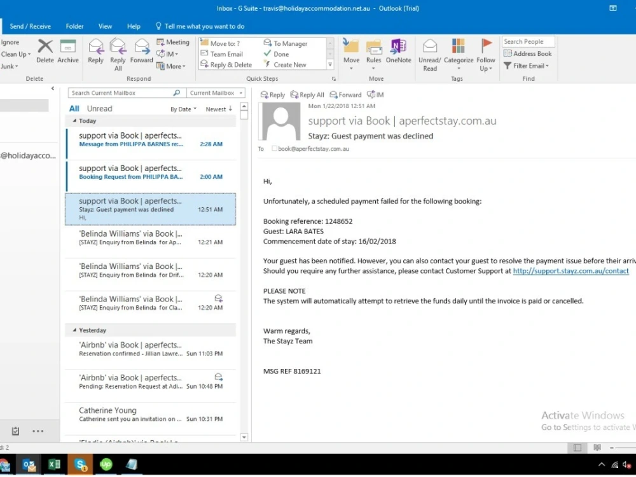Run the Create New quick step
Viewport: 636px width, 477px height.
coord(285,64)
